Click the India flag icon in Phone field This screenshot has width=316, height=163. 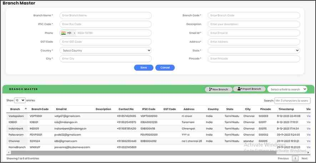pyautogui.click(x=64, y=33)
